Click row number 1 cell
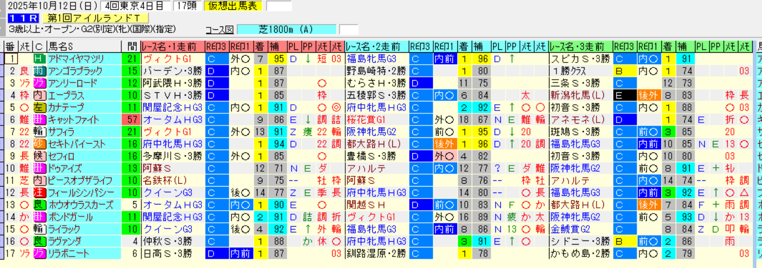The image size is (762, 268). click(11, 58)
